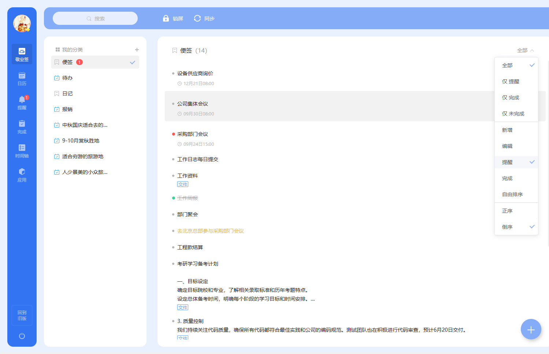This screenshot has height=354, width=549.
Task: Open the 考研学习备考计划 note
Action: point(198,264)
